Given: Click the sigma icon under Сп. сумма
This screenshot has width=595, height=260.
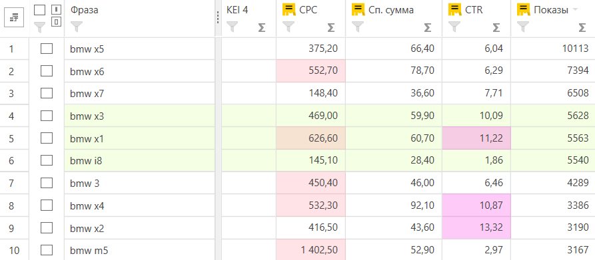Looking at the screenshot, I should click(428, 27).
